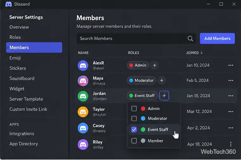241x160 pixels.
Task: Open the Roles settings page
Action: [15, 37]
